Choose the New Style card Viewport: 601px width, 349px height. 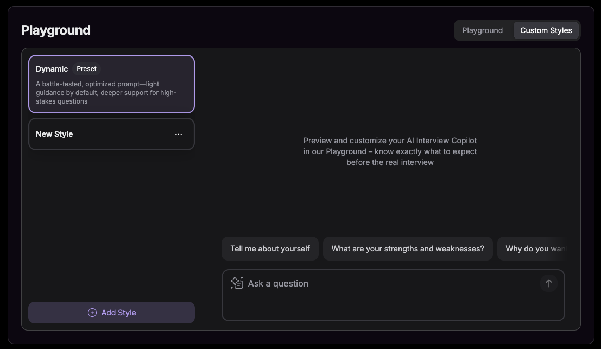coord(103,134)
